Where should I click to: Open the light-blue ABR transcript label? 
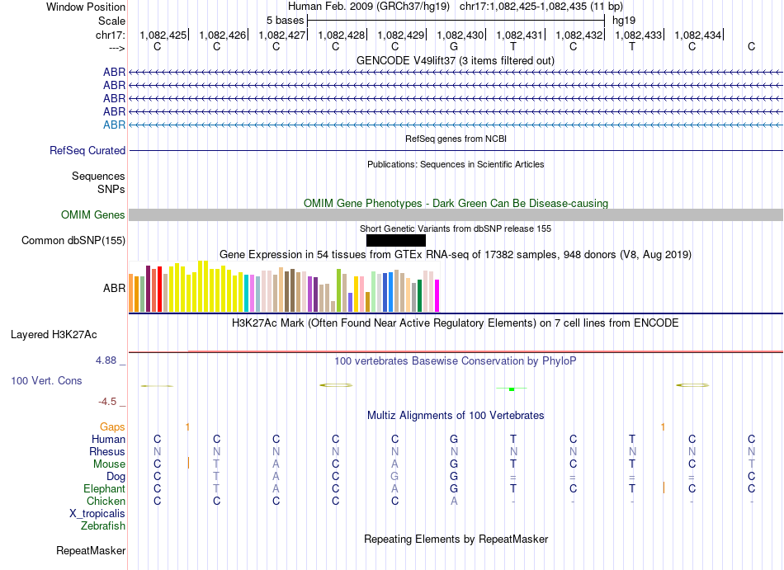coord(114,125)
